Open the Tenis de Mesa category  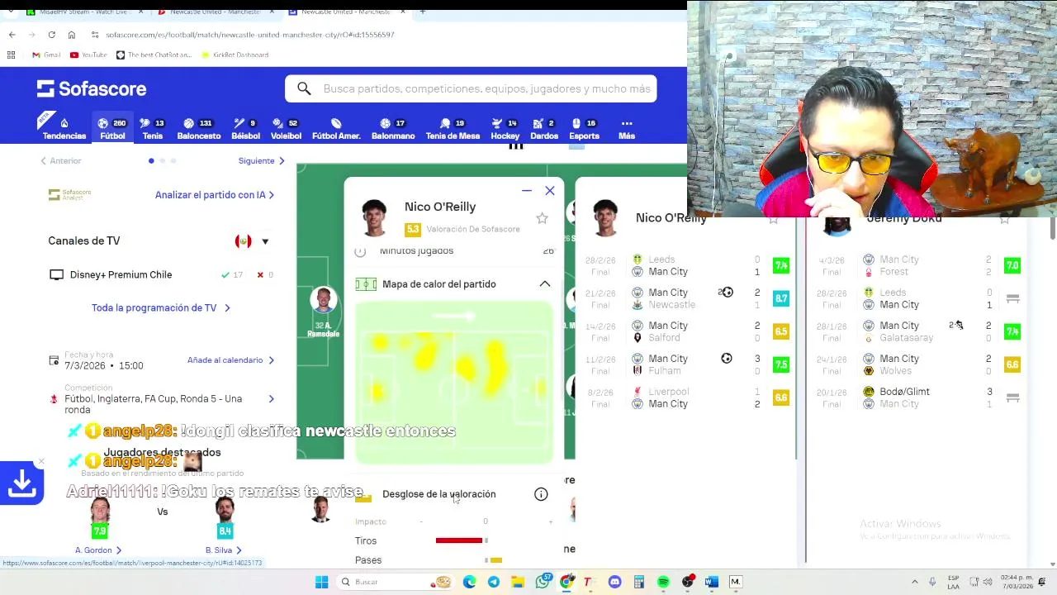[x=453, y=128]
